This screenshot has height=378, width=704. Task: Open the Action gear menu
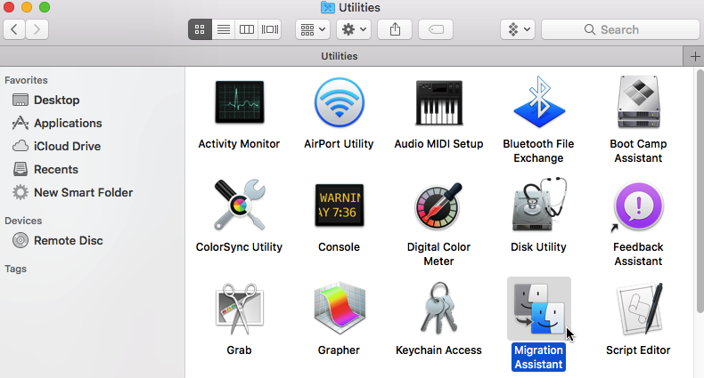[354, 29]
